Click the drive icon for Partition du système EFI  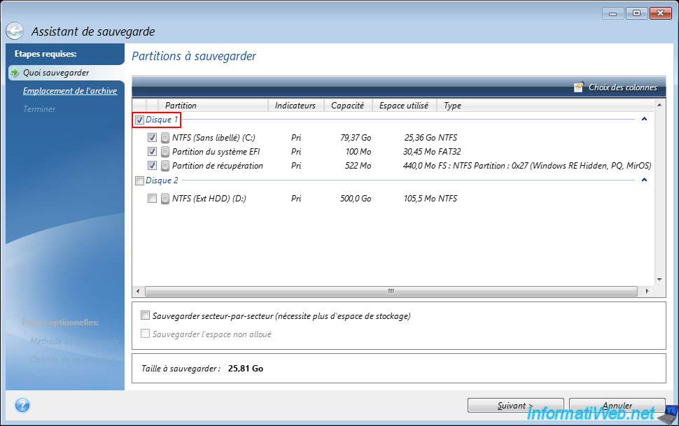(165, 152)
